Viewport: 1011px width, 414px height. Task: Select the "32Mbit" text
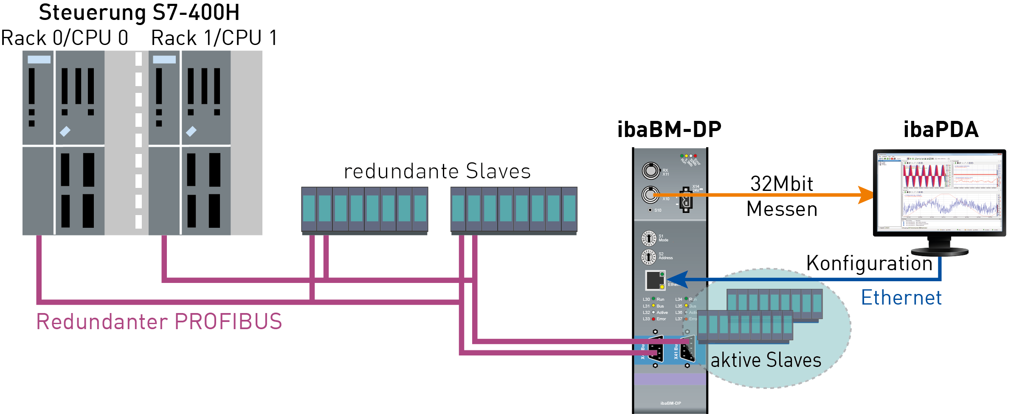pyautogui.click(x=782, y=184)
